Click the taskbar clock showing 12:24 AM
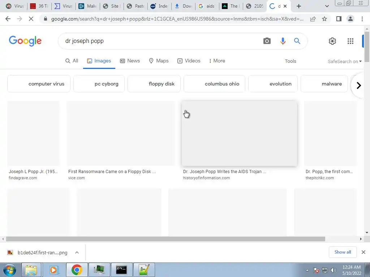Screen dimensions: 370x277 click(x=352, y=270)
